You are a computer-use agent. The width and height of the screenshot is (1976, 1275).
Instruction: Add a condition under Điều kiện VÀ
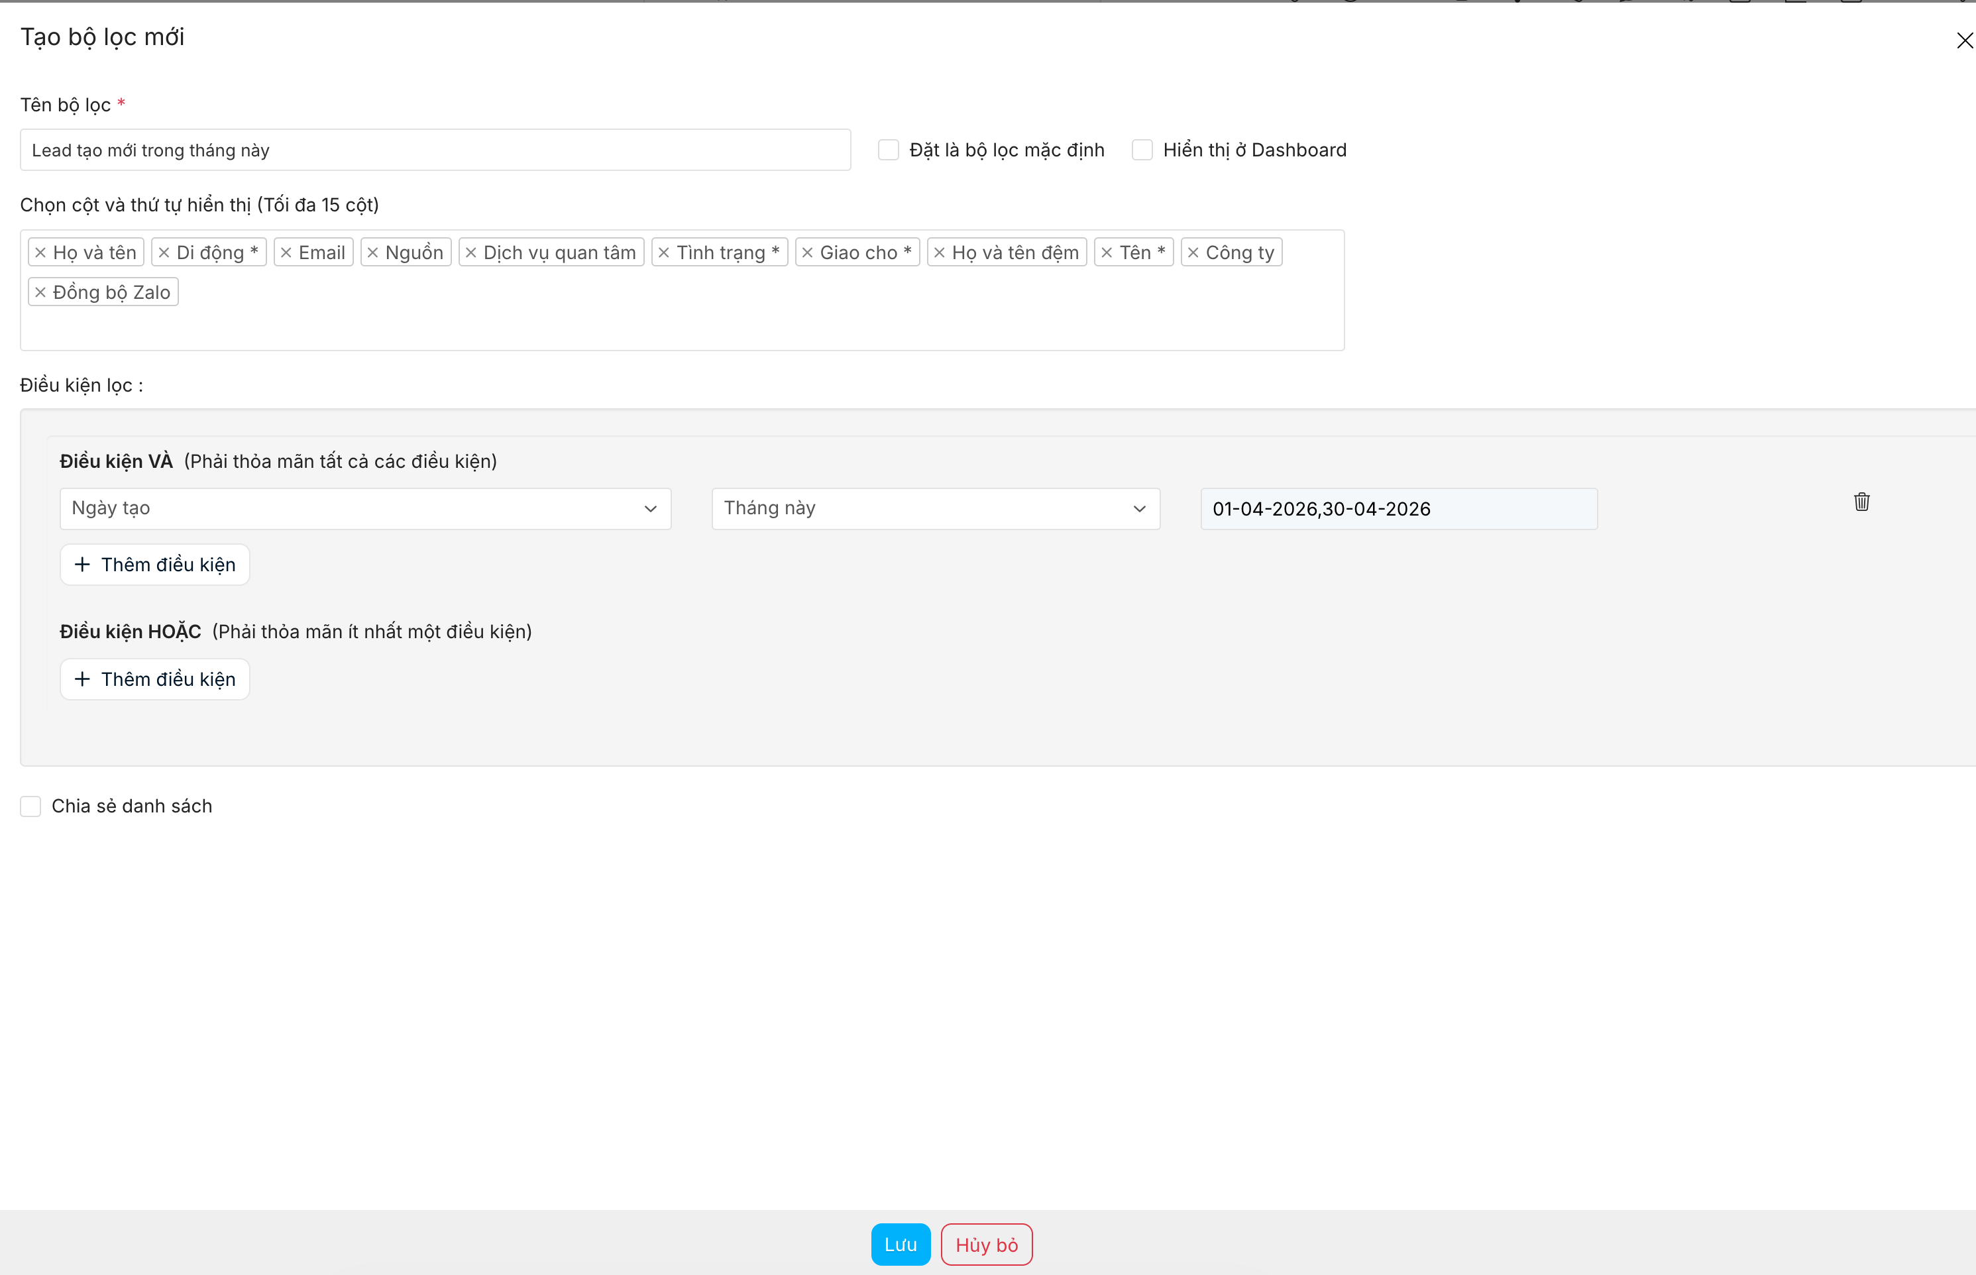pyautogui.click(x=155, y=565)
